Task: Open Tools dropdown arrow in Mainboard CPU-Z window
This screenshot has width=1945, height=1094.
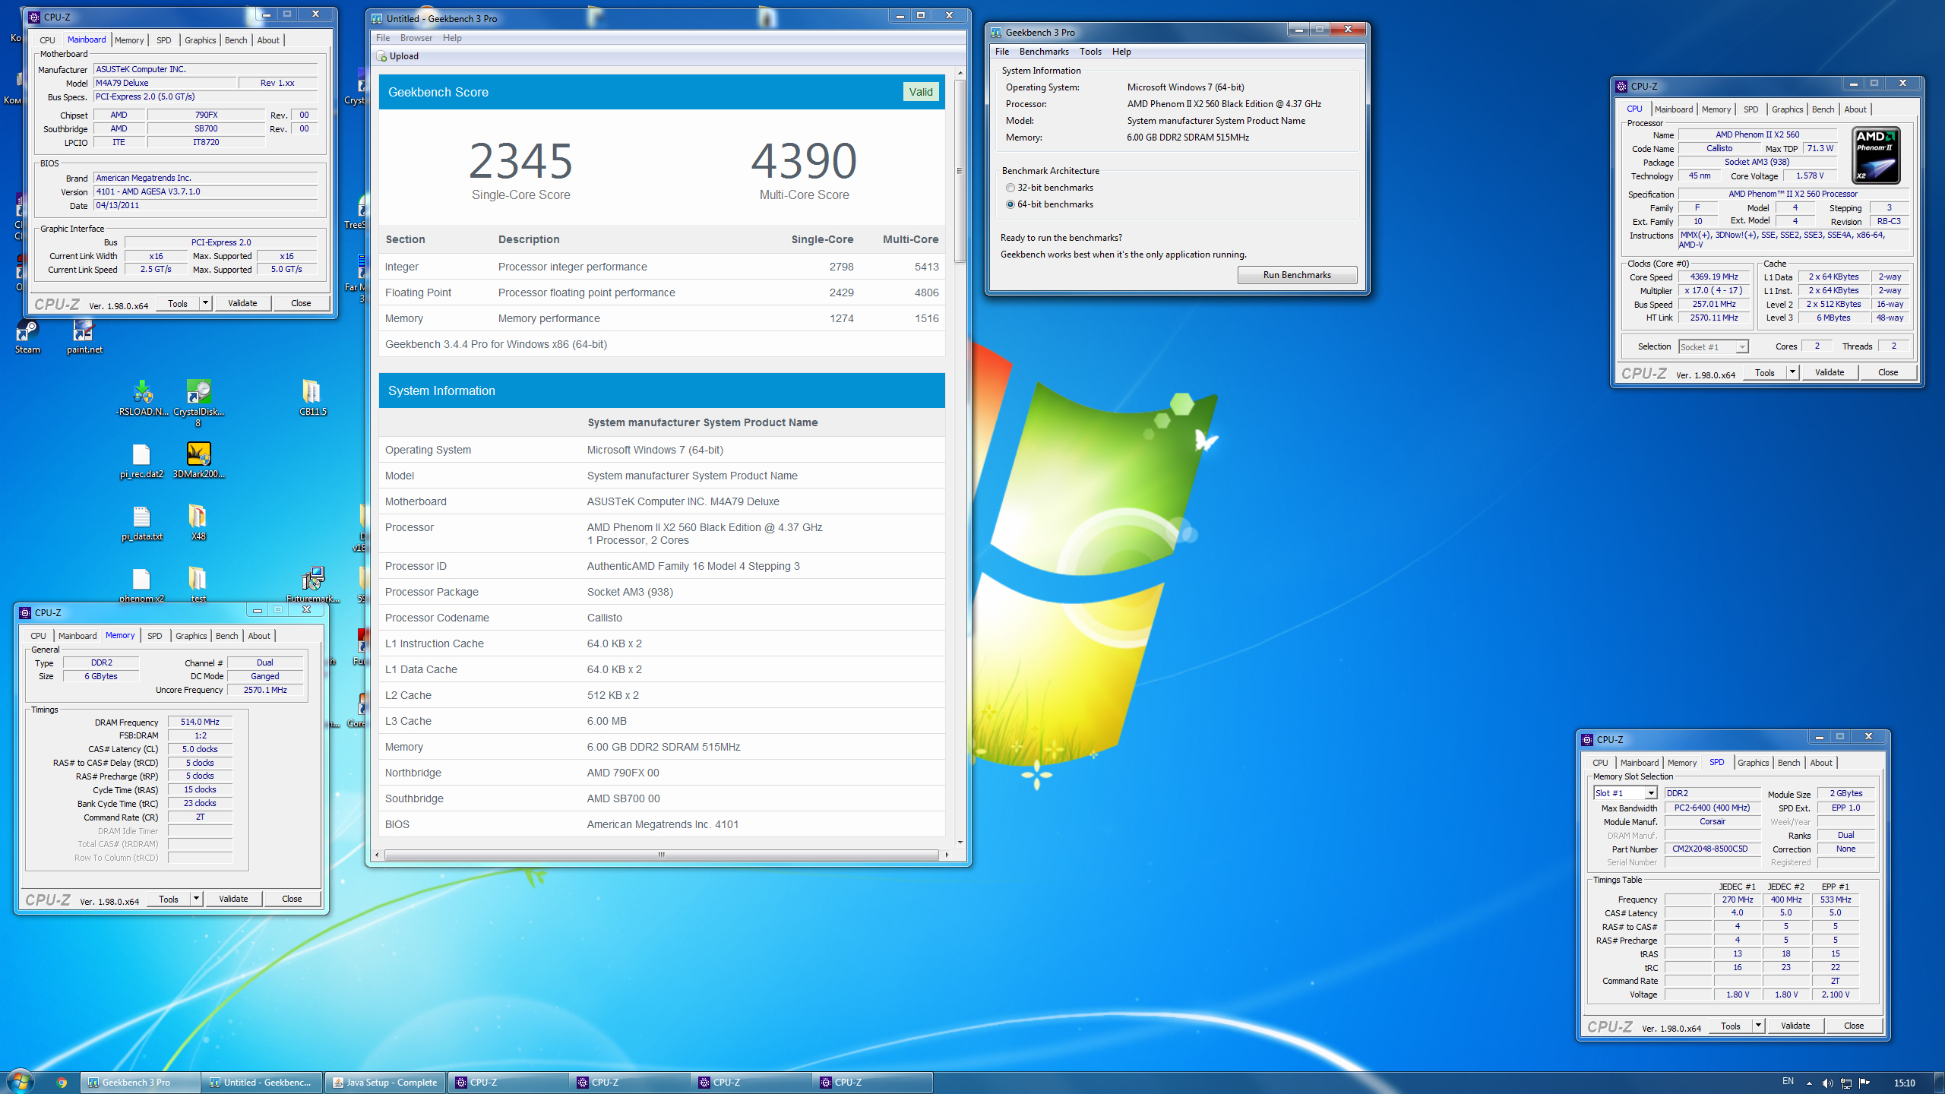Action: (x=205, y=303)
